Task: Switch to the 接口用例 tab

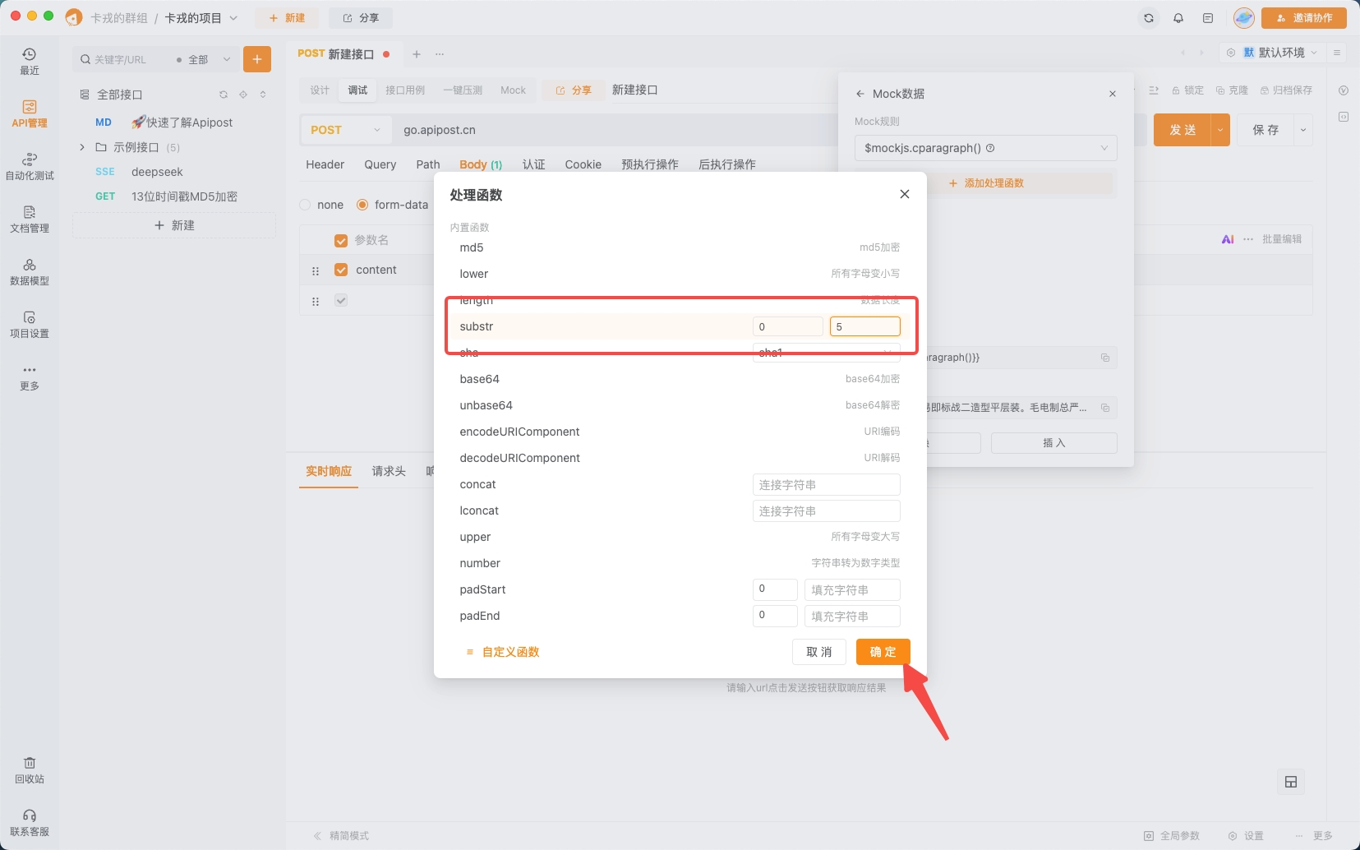Action: (405, 90)
